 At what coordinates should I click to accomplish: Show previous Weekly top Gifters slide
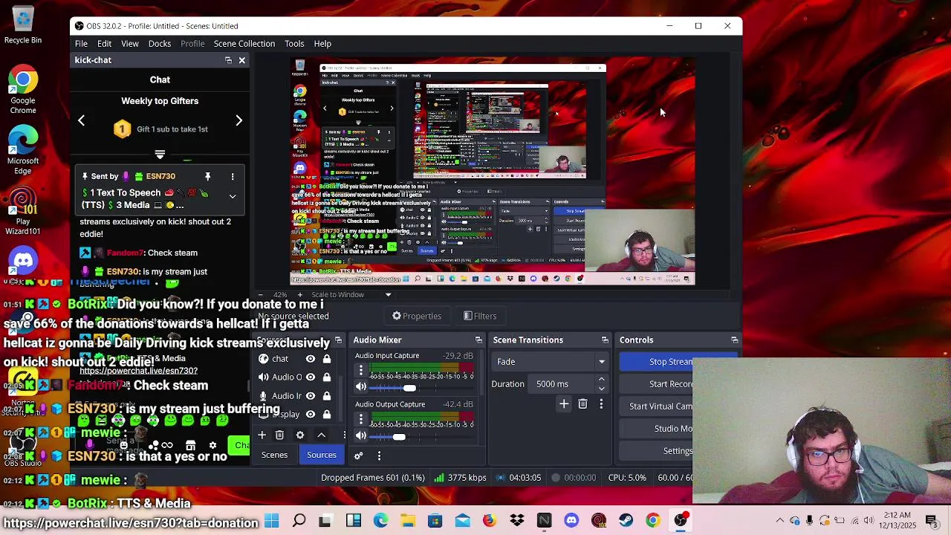(x=82, y=120)
